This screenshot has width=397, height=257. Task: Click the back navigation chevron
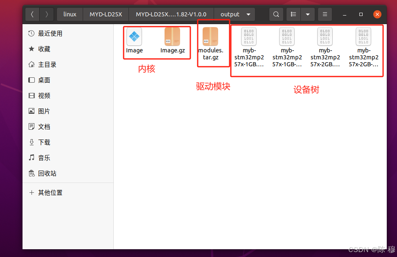(x=32, y=14)
